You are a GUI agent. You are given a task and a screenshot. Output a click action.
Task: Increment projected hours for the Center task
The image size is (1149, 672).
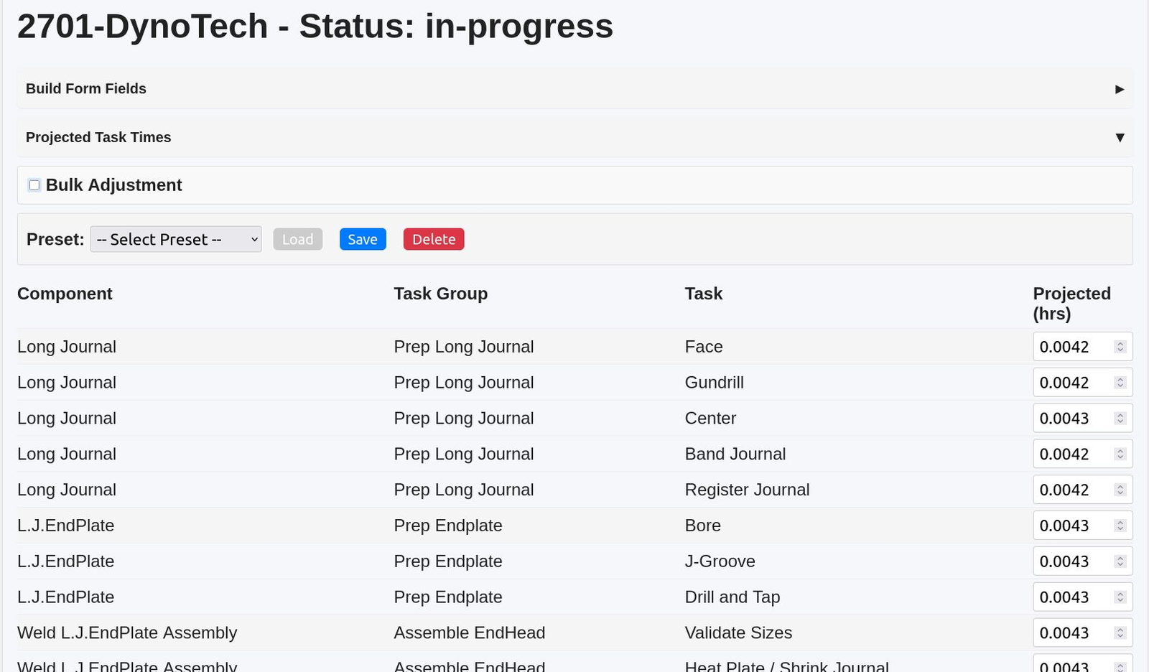coord(1120,414)
